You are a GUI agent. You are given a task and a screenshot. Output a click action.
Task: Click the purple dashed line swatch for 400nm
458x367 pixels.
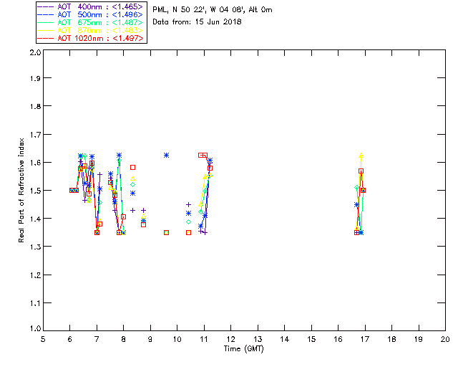pos(44,6)
